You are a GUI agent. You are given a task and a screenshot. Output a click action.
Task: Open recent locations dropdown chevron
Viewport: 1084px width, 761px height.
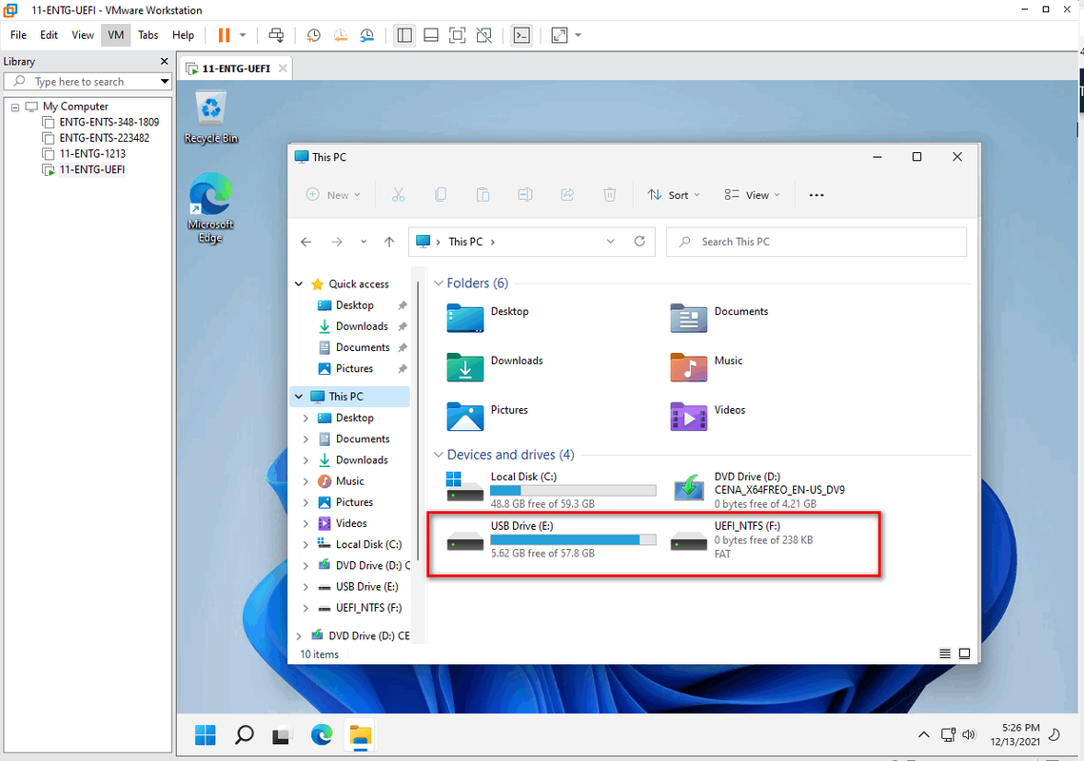pos(364,242)
